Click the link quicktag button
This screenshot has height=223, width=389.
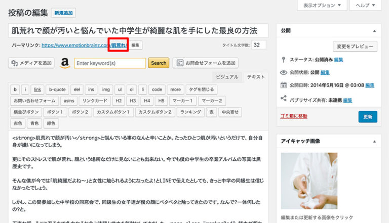click(37, 90)
